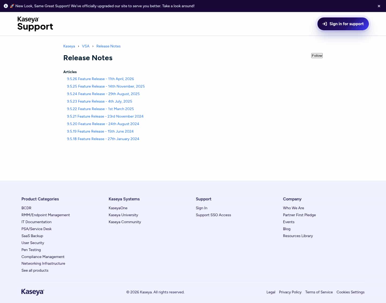Click the Product Categories footer heading
The width and height of the screenshot is (386, 303).
click(40, 199)
